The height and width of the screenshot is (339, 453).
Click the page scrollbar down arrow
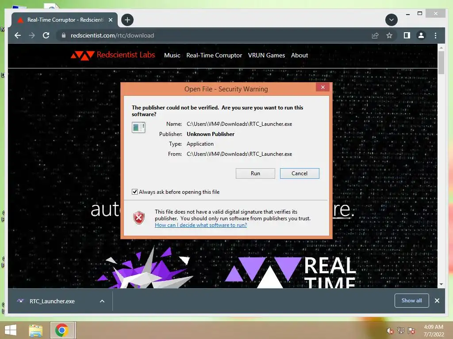coord(441,284)
